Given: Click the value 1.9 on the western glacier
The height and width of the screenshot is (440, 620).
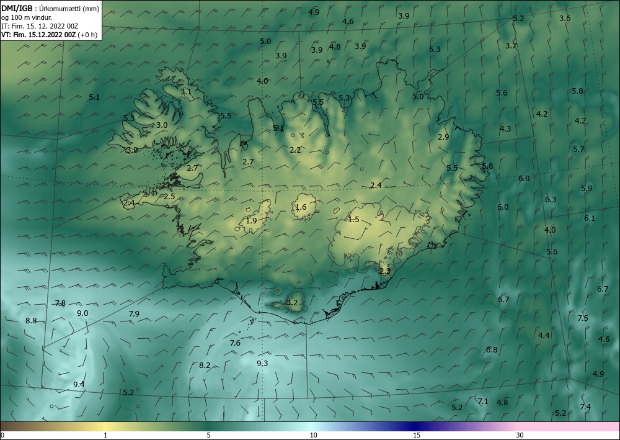Looking at the screenshot, I should pyautogui.click(x=252, y=220).
